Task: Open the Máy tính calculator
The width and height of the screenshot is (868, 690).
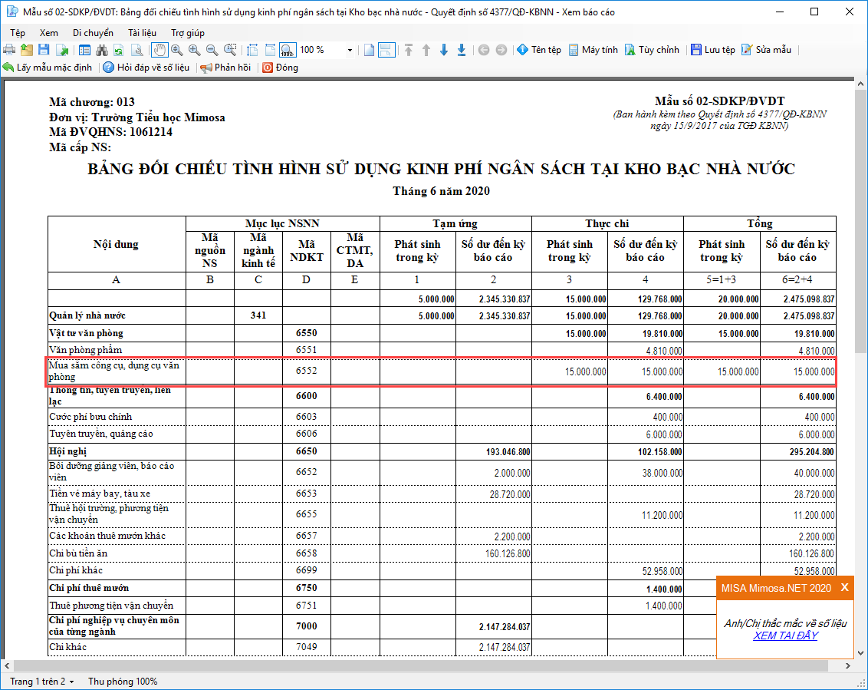Action: point(593,50)
